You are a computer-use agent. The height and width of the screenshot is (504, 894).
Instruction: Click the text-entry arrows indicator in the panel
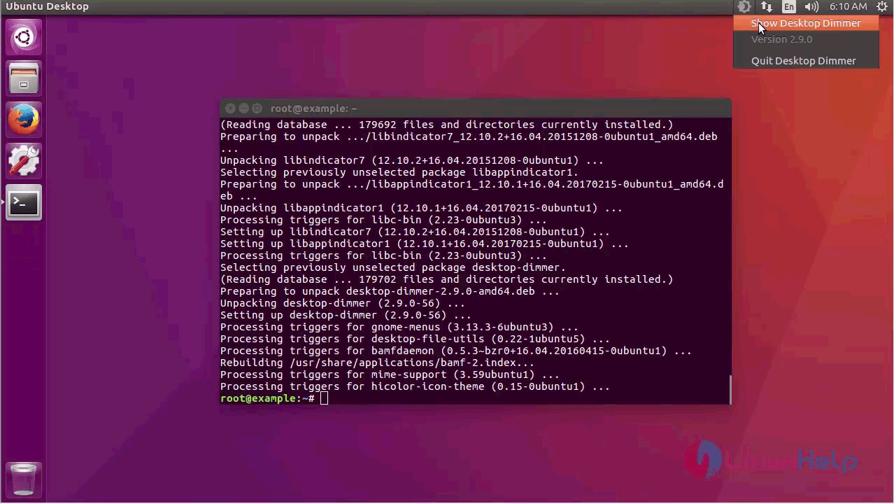[x=766, y=6]
